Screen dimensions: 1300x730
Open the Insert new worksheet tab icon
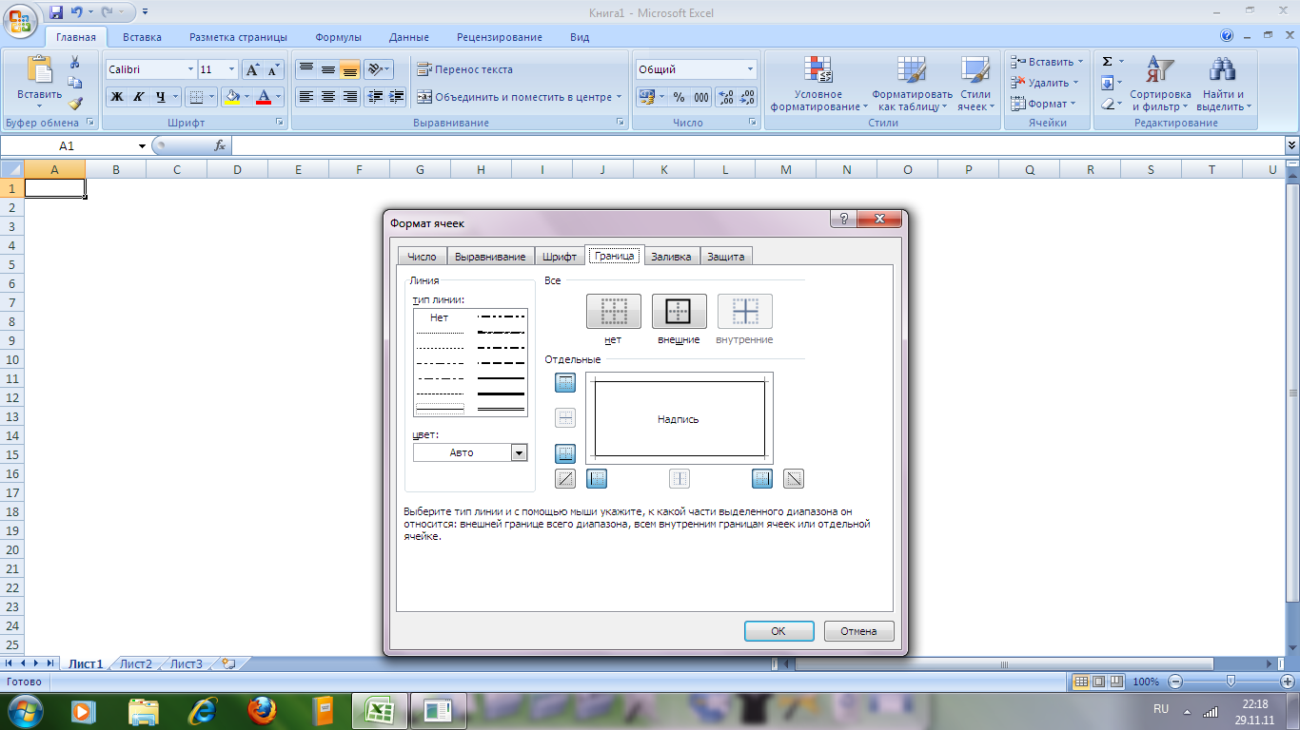[x=228, y=663]
